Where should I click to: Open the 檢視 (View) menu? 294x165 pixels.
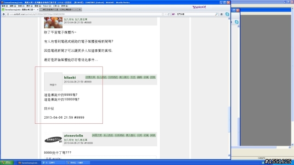pyautogui.click(x=21, y=6)
